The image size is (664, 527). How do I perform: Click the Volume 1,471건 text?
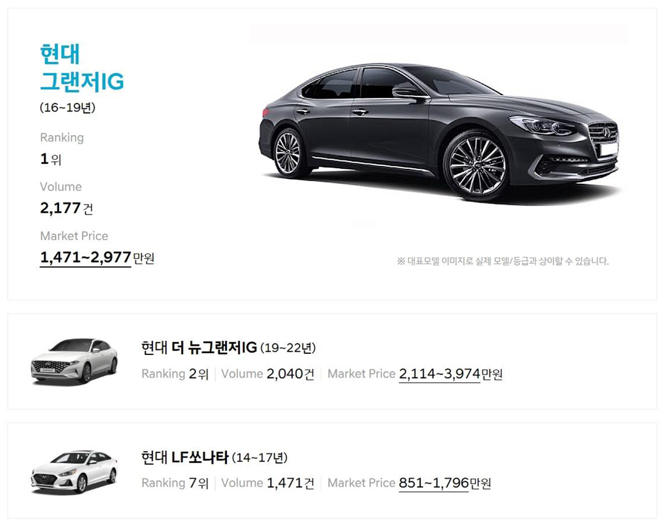(x=268, y=483)
